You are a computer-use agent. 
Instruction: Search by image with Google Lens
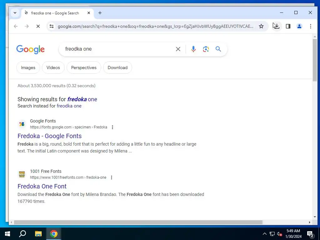pos(206,49)
